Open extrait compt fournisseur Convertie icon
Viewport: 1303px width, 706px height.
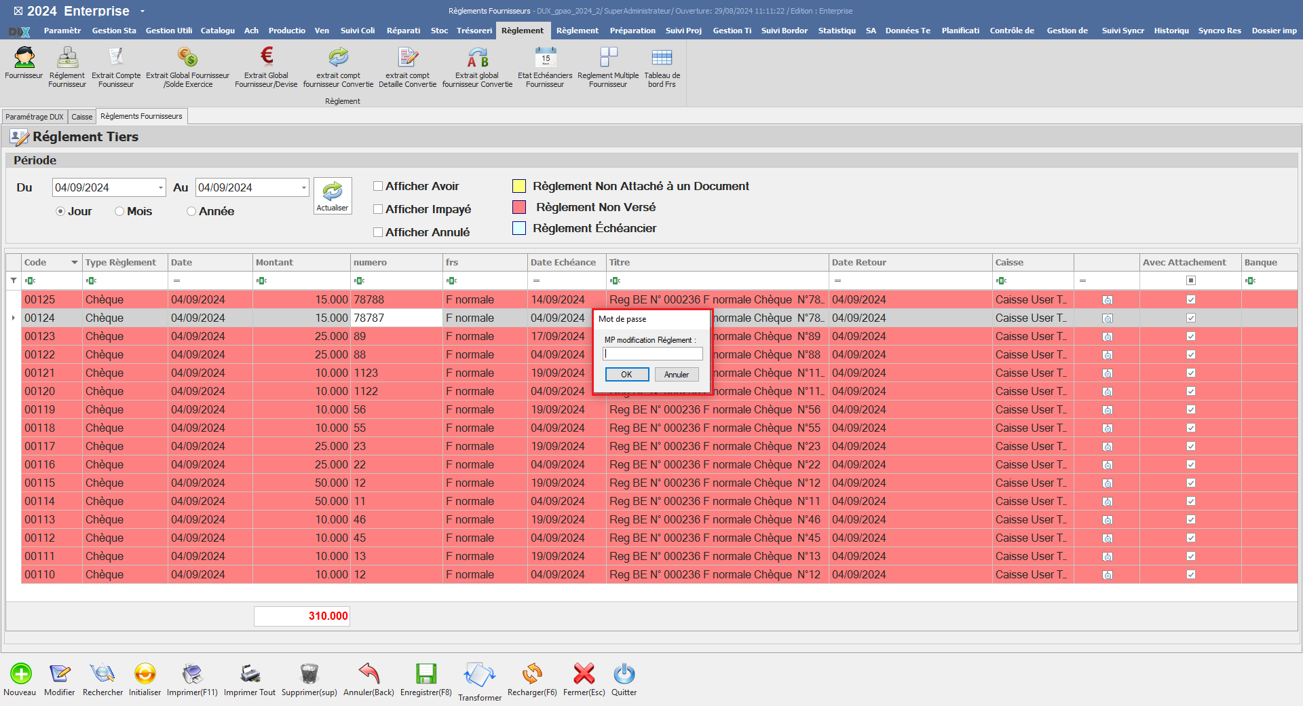point(338,58)
